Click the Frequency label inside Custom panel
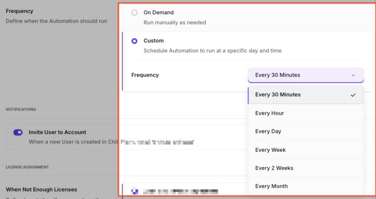 click(x=145, y=75)
